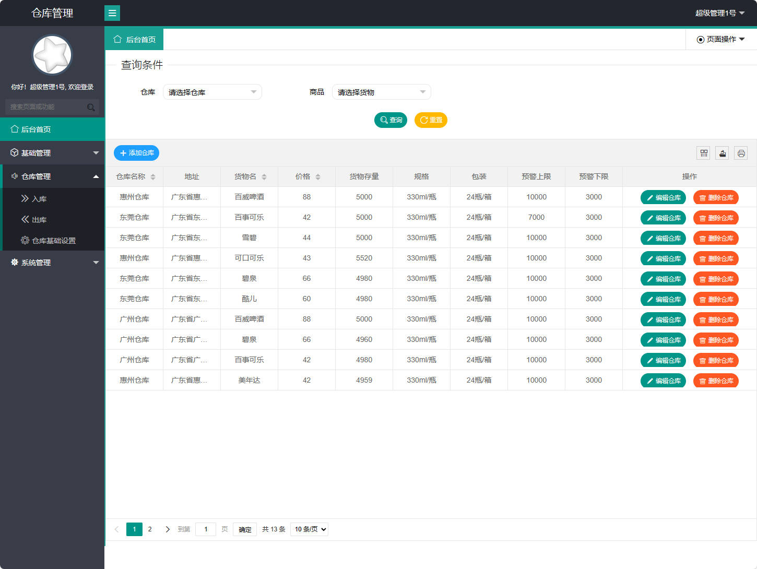The width and height of the screenshot is (757, 569).
Task: Open the 请选择货物 dropdown
Action: point(381,92)
